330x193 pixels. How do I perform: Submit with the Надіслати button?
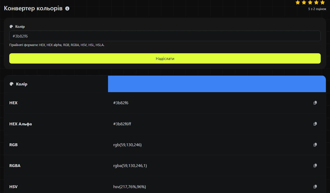click(165, 58)
